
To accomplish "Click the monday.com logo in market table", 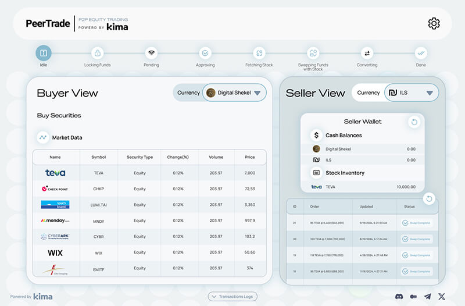I will 55,220.
